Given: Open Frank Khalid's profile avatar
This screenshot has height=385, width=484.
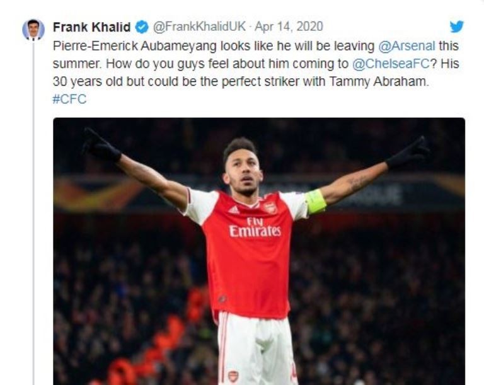Looking at the screenshot, I should coord(33,29).
